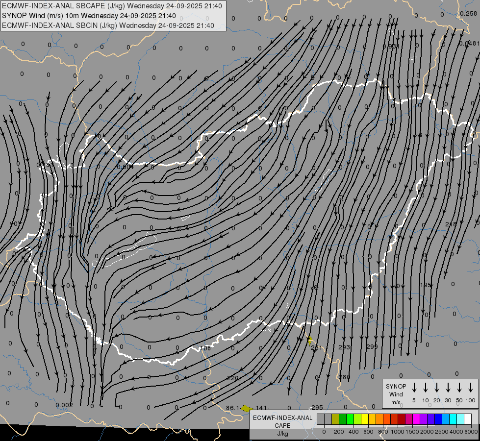Image resolution: width=480 pixels, height=441 pixels.
Task: Click the SYNOP Wind m/s legend label
Action: click(x=396, y=394)
